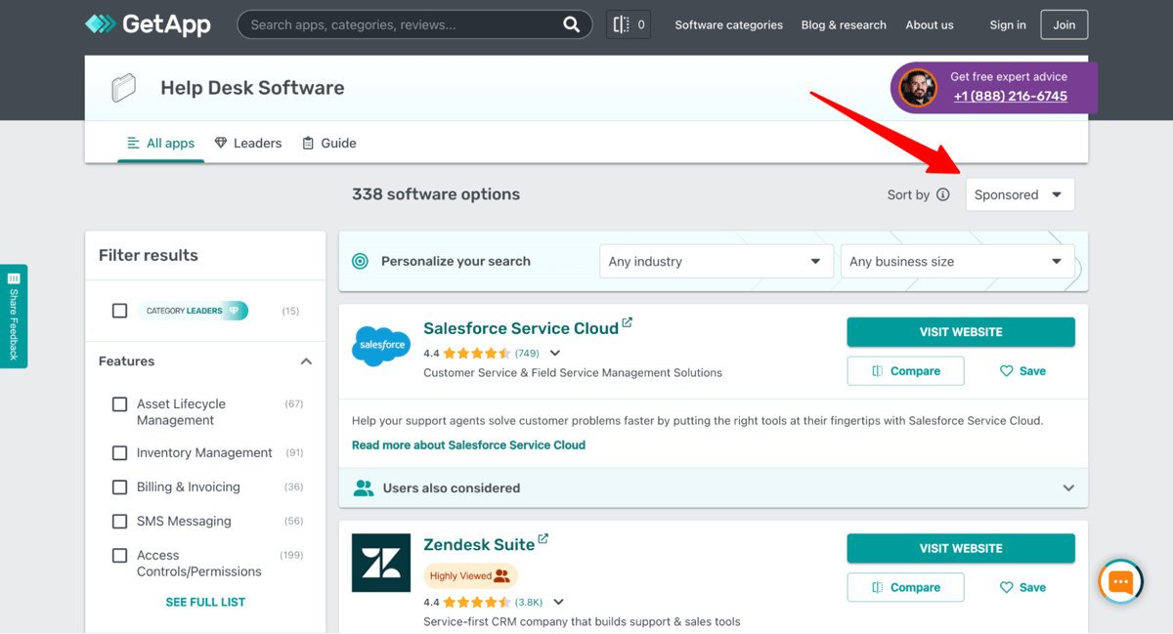Screen dimensions: 1173x634
Task: Click the Salesforce Service Cloud logo
Action: [381, 346]
